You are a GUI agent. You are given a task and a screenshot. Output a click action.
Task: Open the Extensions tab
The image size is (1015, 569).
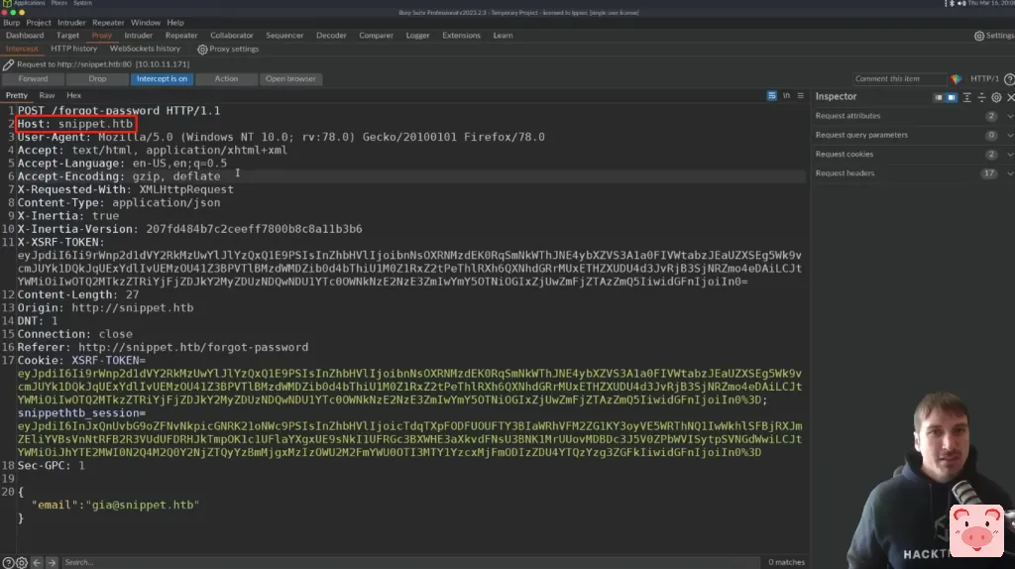462,36
